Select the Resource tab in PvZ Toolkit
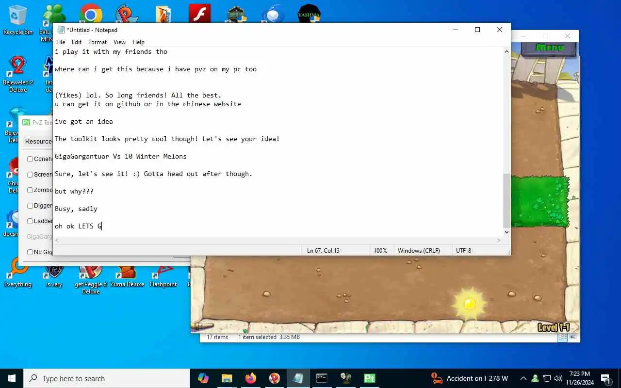Viewport: 621px width, 388px height. point(38,141)
